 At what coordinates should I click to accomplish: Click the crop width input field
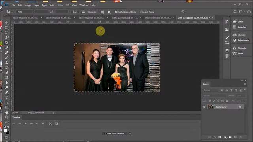[42, 11]
